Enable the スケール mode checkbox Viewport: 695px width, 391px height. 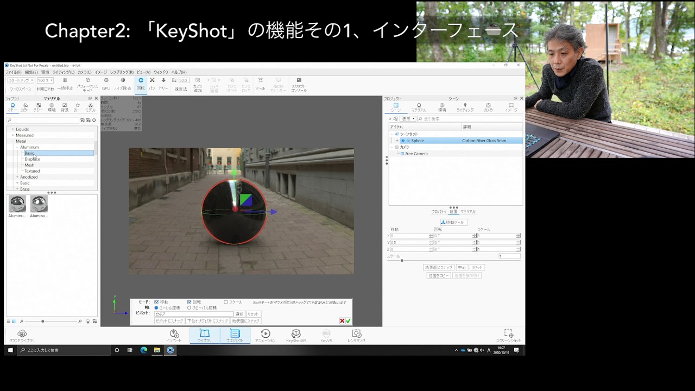226,302
